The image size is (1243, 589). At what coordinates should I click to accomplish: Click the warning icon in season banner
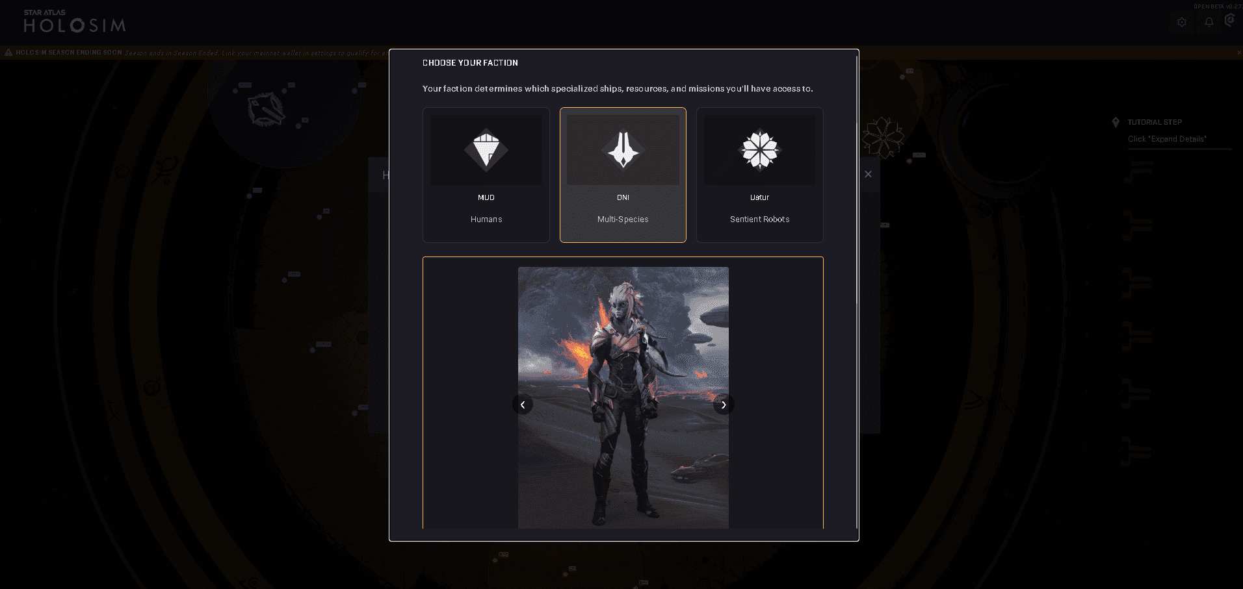click(x=8, y=53)
